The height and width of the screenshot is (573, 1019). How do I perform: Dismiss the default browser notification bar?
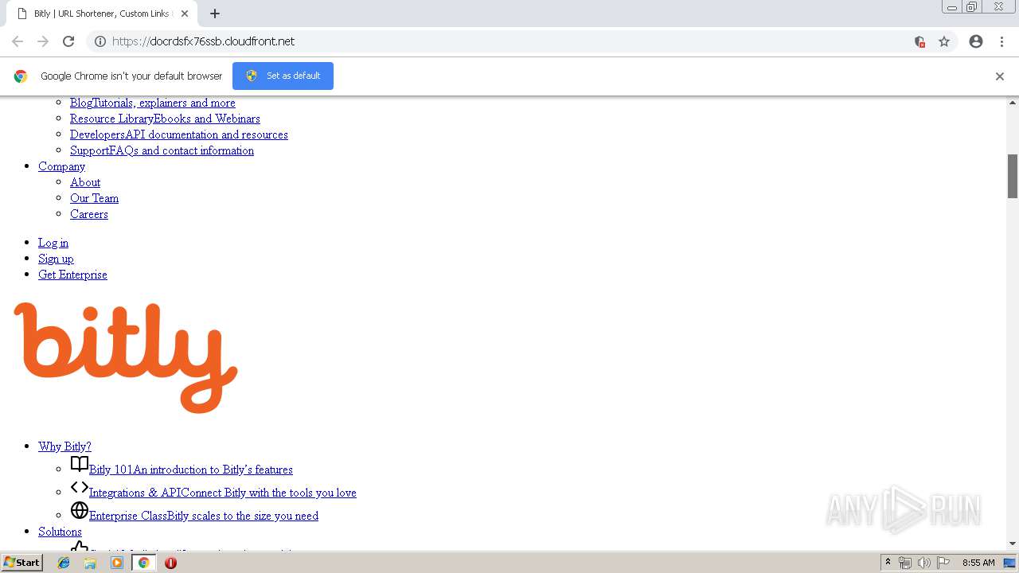1000,76
